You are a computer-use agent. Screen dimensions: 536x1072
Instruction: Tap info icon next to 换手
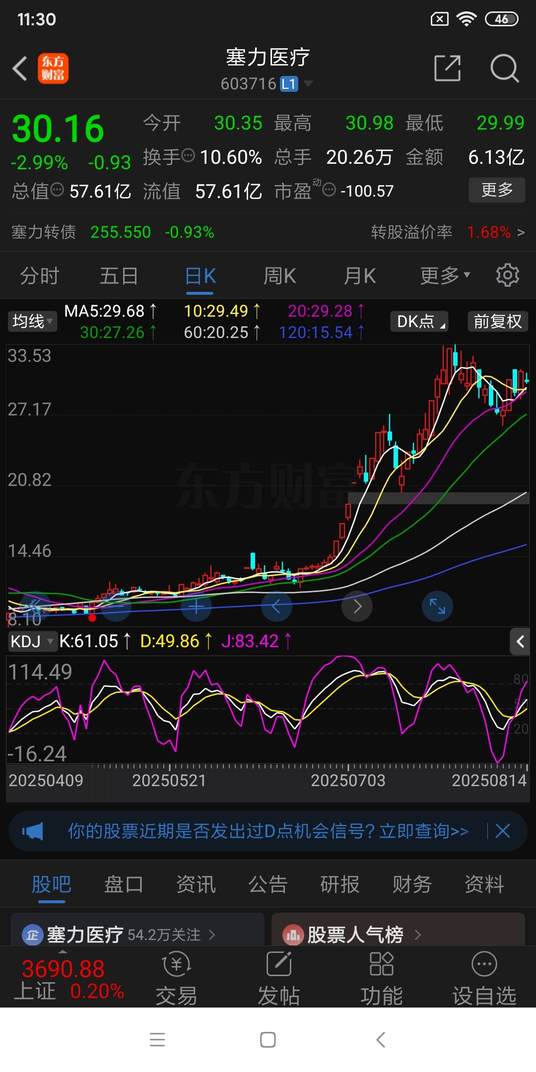188,156
